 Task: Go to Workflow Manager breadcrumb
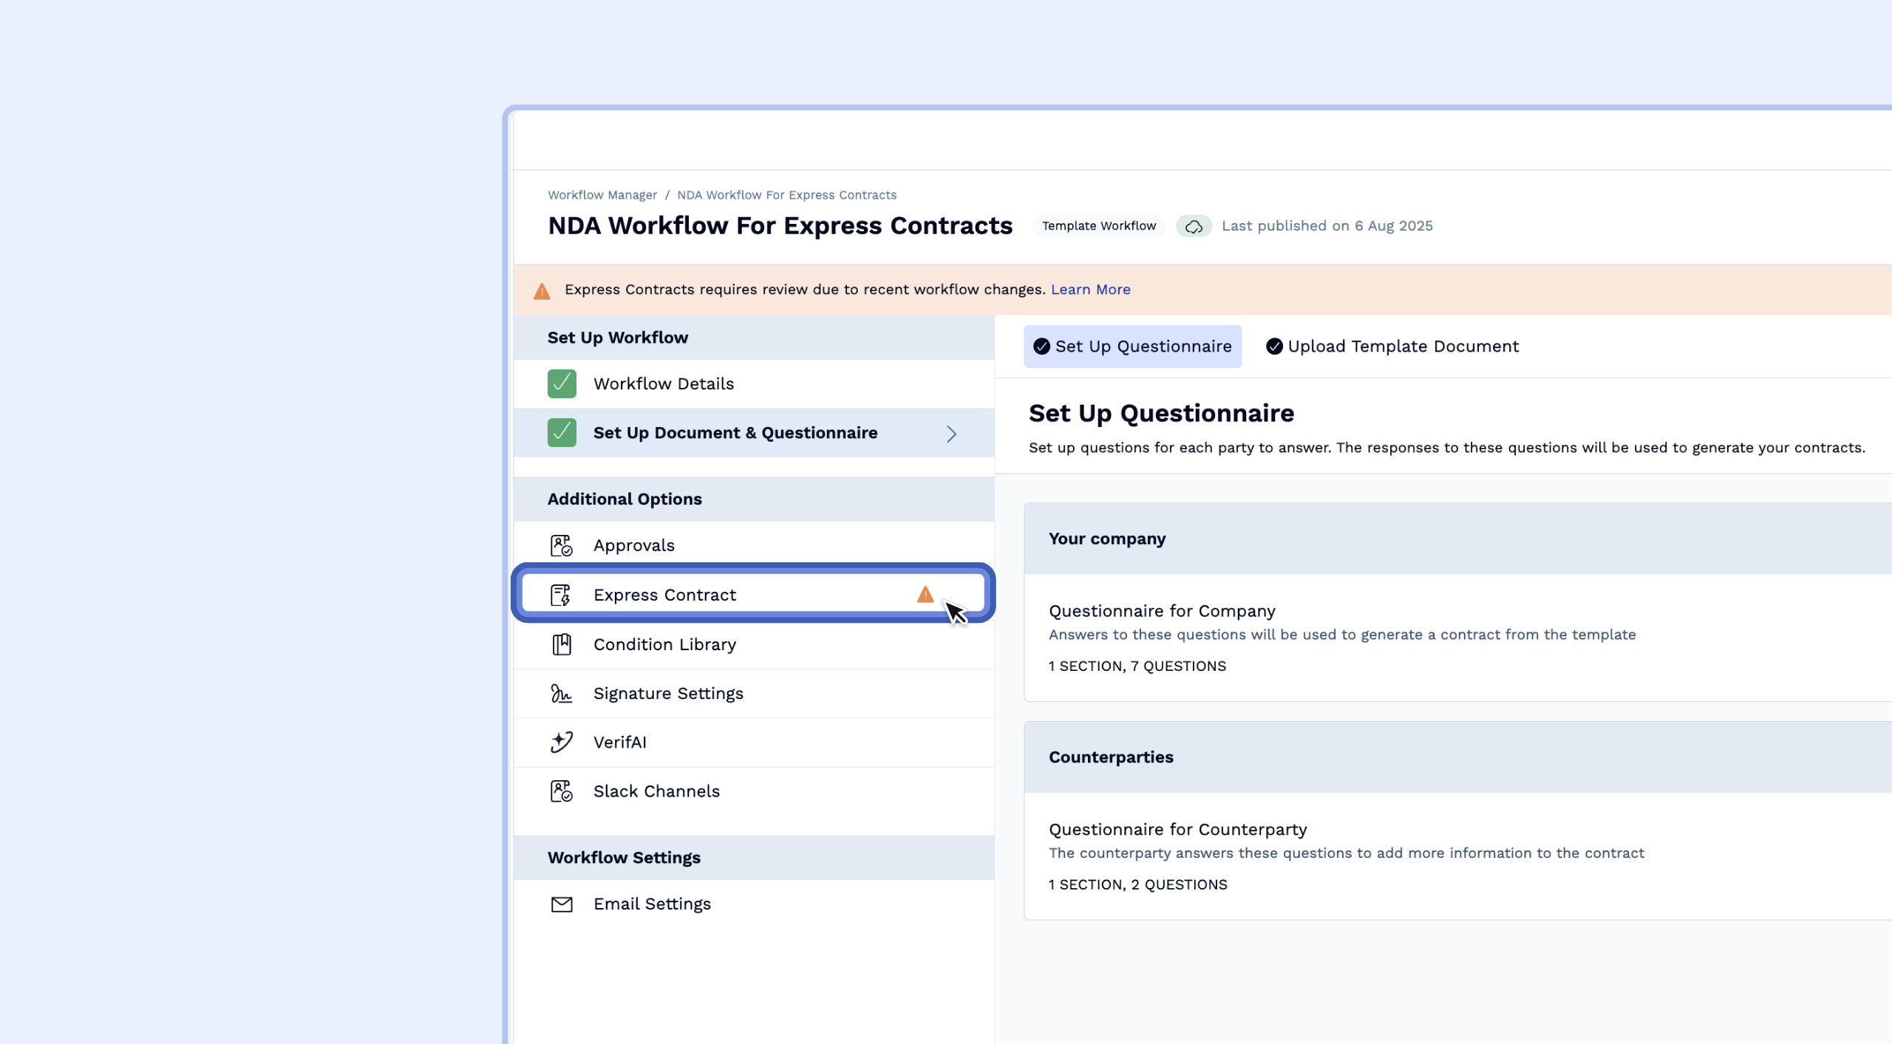click(x=602, y=195)
